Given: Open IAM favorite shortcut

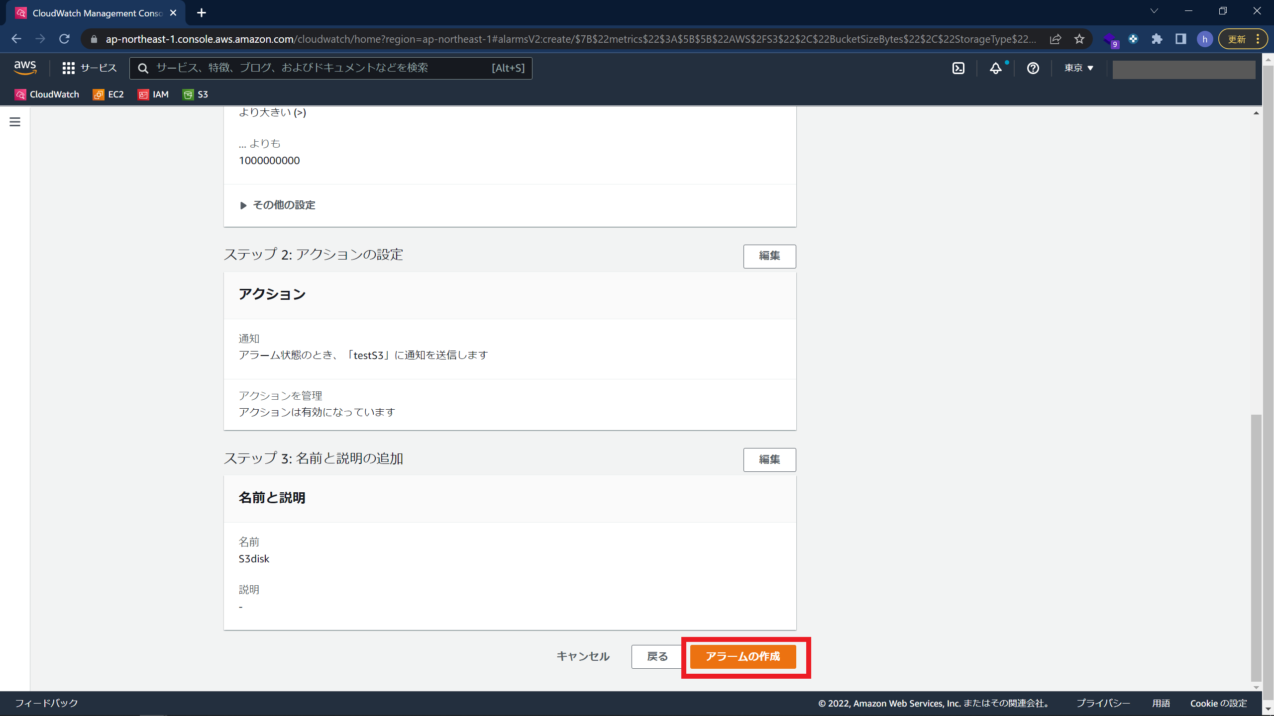Looking at the screenshot, I should click(x=153, y=94).
